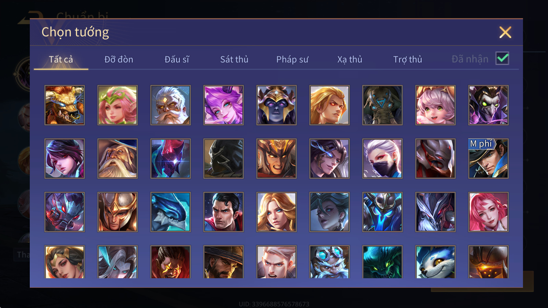This screenshot has width=548, height=308.
Task: Close the 'Chọn tướng' dialog
Action: (505, 32)
